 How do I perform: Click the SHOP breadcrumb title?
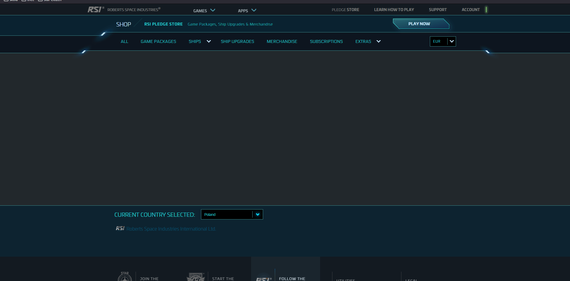click(x=124, y=24)
